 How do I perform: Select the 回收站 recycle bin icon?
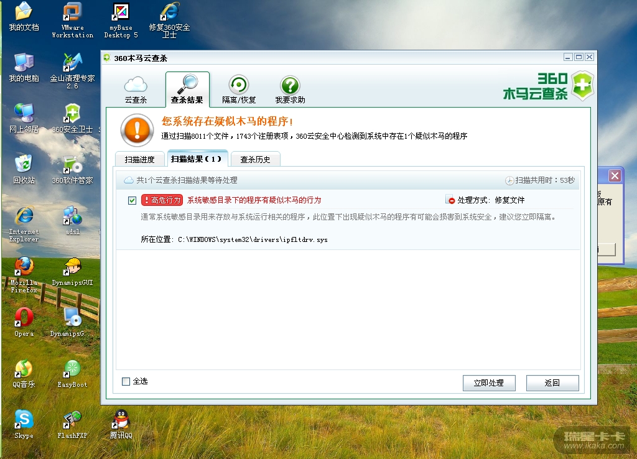24,170
